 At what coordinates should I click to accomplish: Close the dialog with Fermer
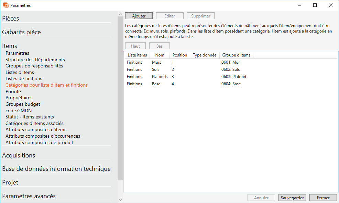(323, 198)
